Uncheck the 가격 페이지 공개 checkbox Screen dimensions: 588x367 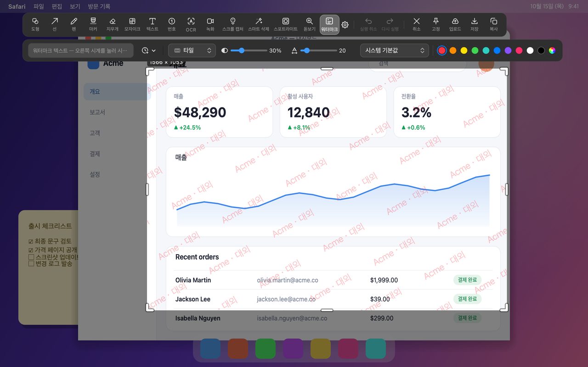(31, 250)
